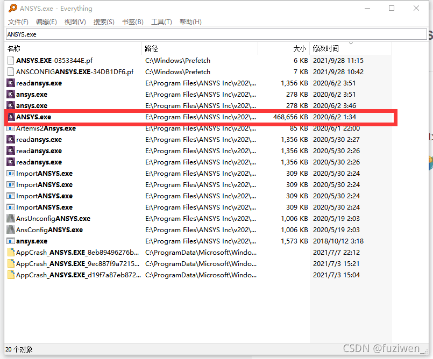Click icon of AnsConfigANSYS.exe

coord(11,229)
